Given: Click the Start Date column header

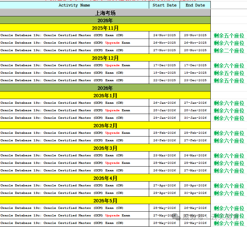Looking at the screenshot, I should click(165, 5).
